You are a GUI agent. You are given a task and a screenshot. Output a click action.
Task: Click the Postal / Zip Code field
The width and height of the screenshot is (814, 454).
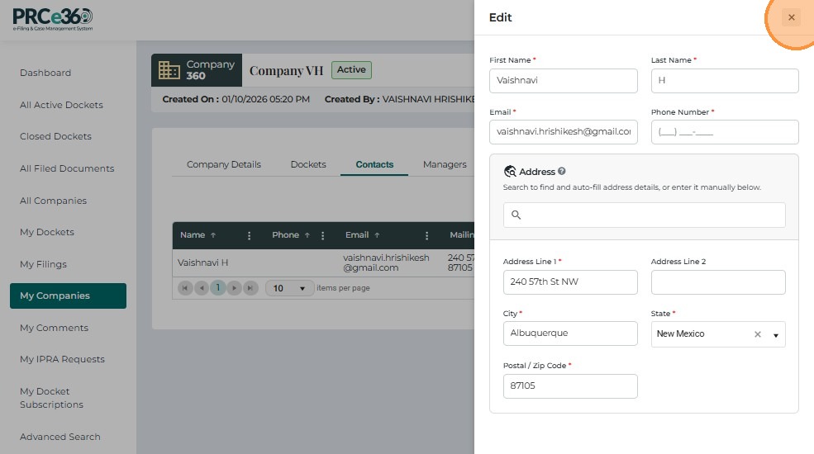(x=570, y=386)
